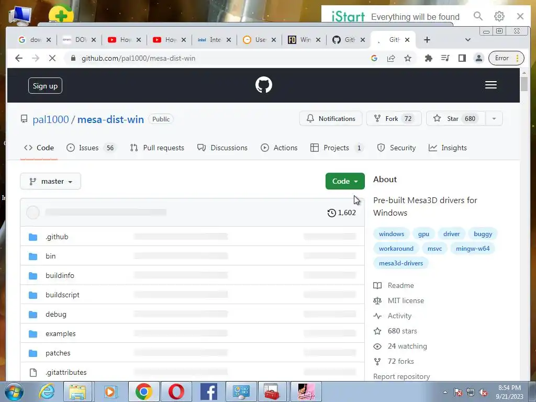Open the buildinfo folder

click(x=60, y=275)
